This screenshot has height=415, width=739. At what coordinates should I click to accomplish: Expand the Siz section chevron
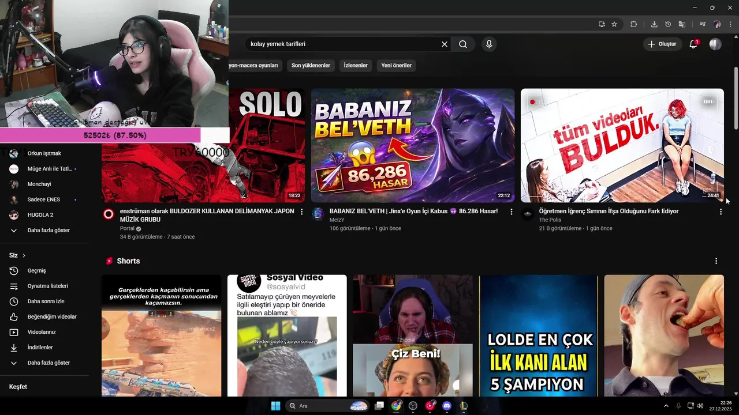pos(24,255)
